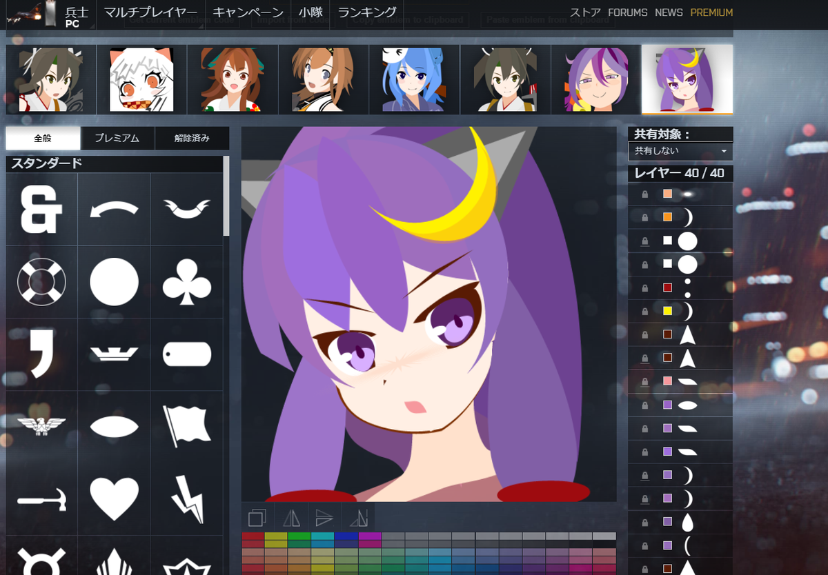Switch to the プレミアム shapes tab
828x575 pixels.
pos(117,138)
